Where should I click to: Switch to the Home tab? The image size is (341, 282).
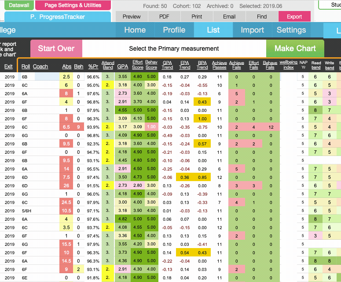(135, 30)
